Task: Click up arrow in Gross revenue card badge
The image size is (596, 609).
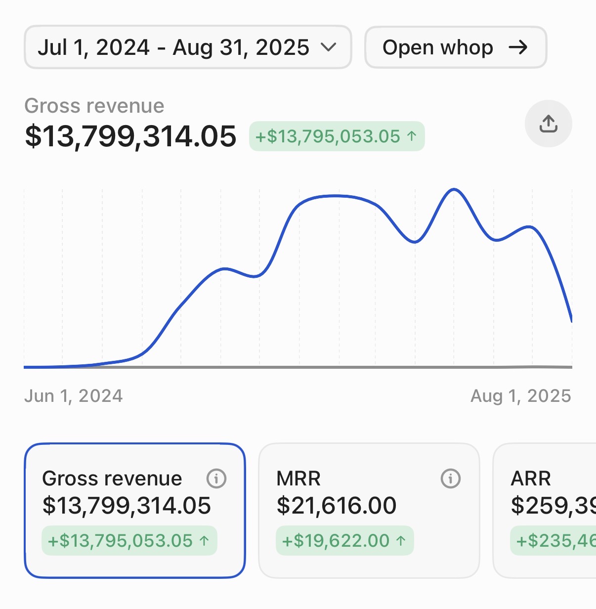Action: click(204, 541)
